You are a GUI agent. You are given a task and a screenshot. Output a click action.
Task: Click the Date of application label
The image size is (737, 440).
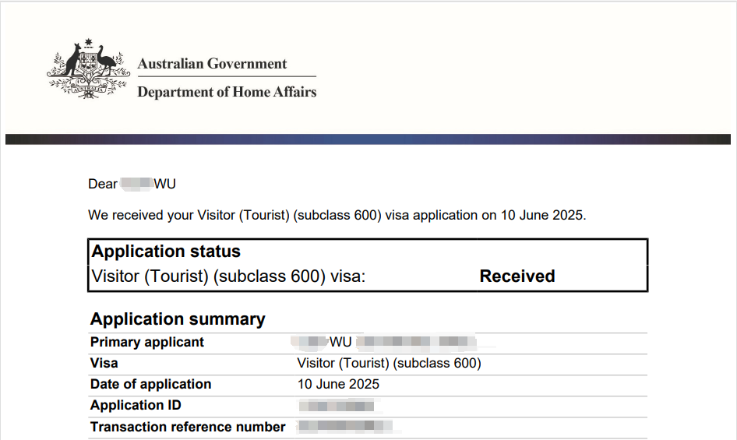151,384
